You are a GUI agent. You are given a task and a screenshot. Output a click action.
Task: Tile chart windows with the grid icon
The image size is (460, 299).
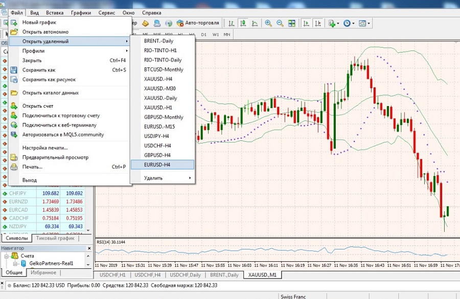click(x=292, y=23)
